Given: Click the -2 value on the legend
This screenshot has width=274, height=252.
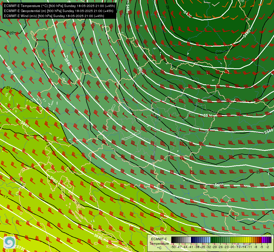Looking at the screenshot, I should tap(267, 247).
